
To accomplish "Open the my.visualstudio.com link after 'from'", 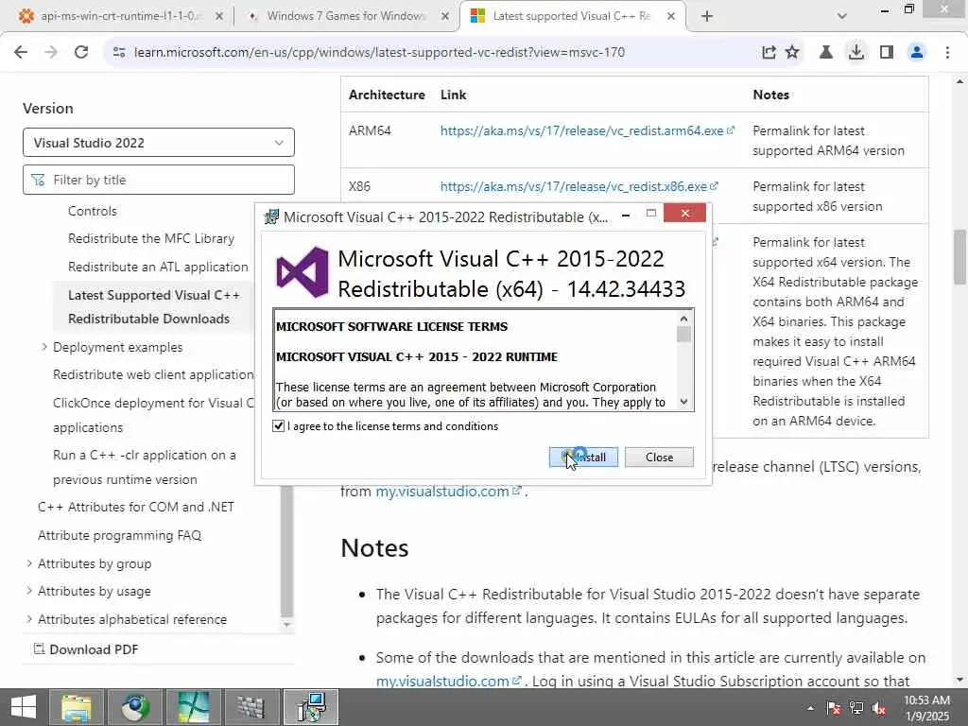I will tap(442, 492).
